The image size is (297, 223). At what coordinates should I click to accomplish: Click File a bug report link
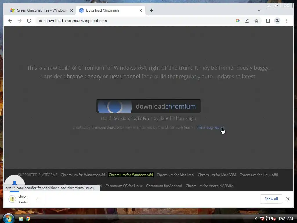click(211, 127)
